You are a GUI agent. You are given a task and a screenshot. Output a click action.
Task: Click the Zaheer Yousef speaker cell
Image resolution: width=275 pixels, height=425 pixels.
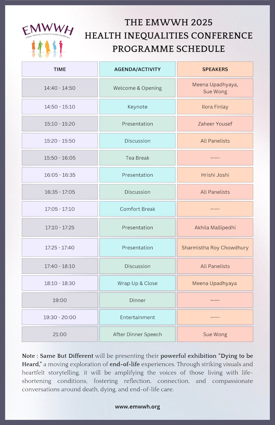coord(215,124)
